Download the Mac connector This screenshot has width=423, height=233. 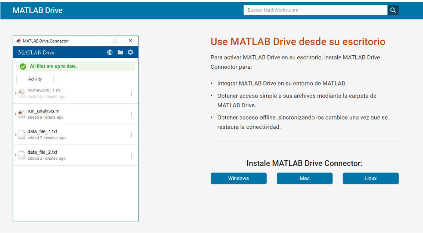tap(304, 178)
